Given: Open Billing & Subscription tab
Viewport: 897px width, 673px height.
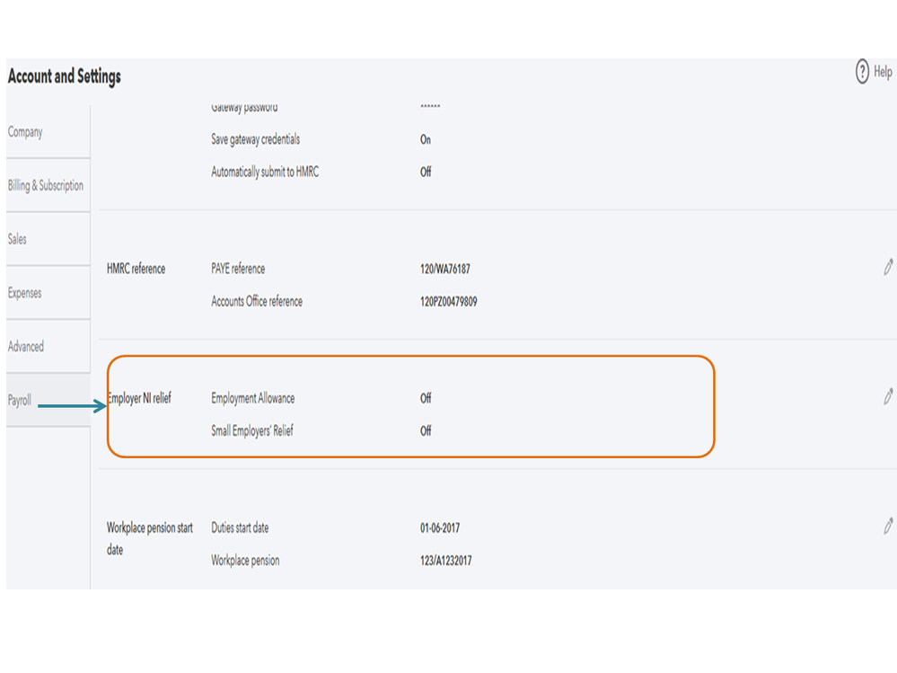Looking at the screenshot, I should pos(46,186).
